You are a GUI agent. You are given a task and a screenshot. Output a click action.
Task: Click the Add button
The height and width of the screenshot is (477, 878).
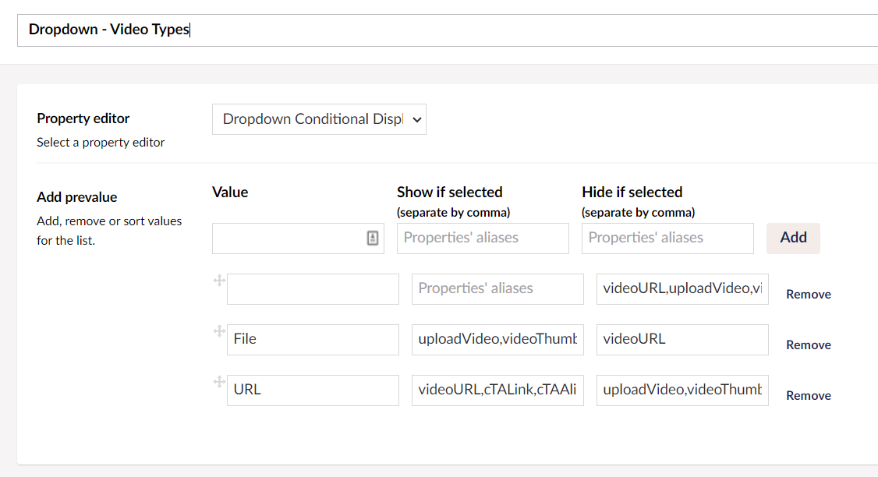(x=793, y=238)
